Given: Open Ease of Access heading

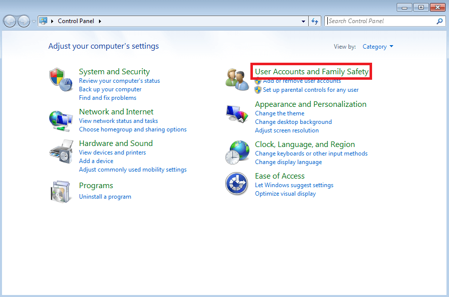Looking at the screenshot, I should pos(280,176).
